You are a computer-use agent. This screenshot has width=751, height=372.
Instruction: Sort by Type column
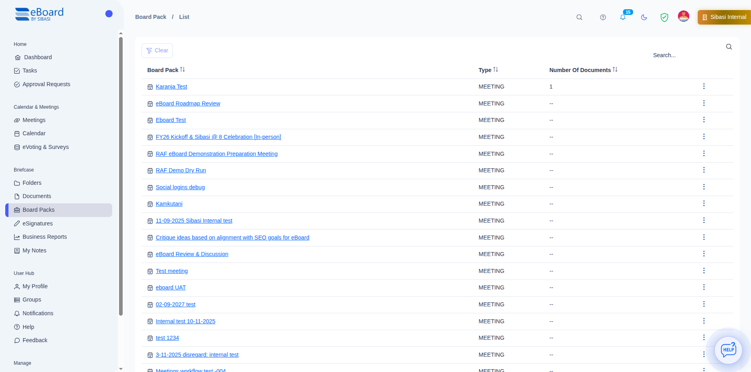coord(496,70)
